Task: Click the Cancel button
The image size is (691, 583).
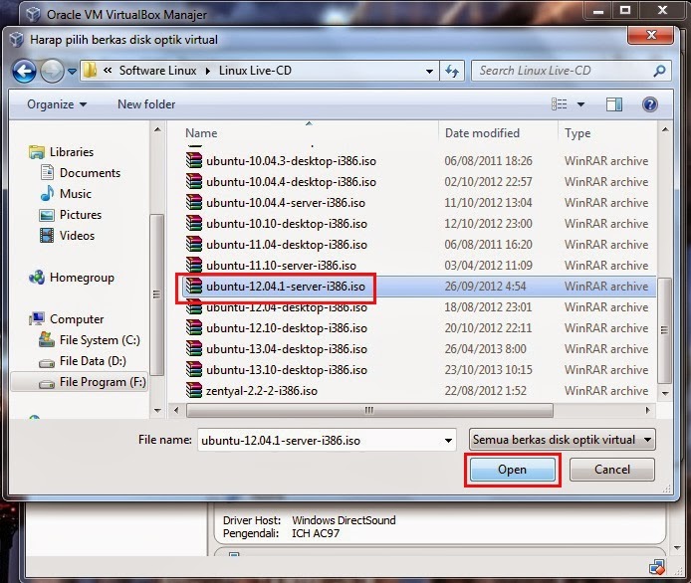Action: pyautogui.click(x=612, y=470)
